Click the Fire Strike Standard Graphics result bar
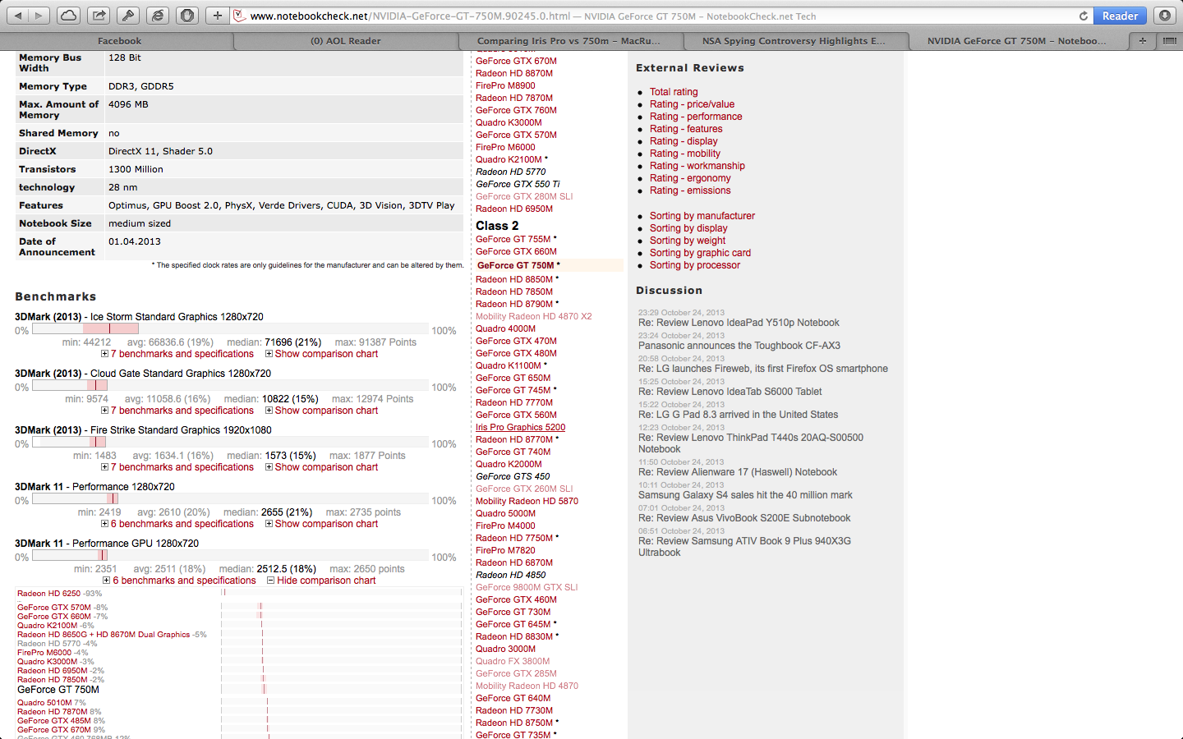The height and width of the screenshot is (739, 1183). [230, 443]
